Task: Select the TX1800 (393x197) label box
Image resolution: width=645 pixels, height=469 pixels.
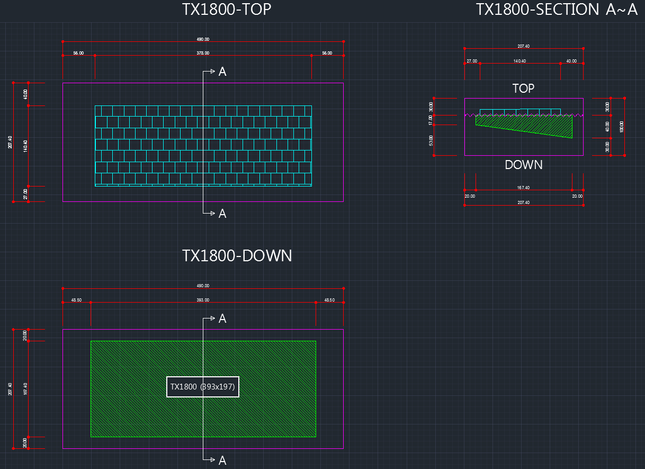Action: [x=203, y=387]
